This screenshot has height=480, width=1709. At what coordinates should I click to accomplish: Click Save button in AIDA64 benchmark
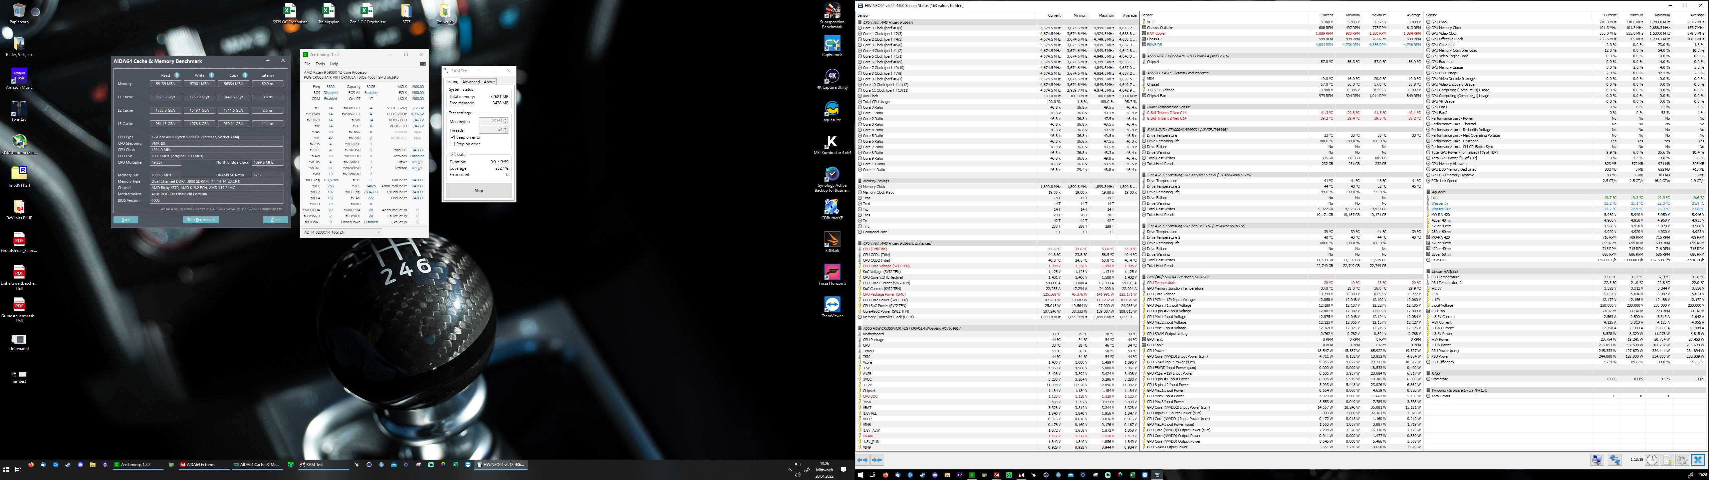126,219
